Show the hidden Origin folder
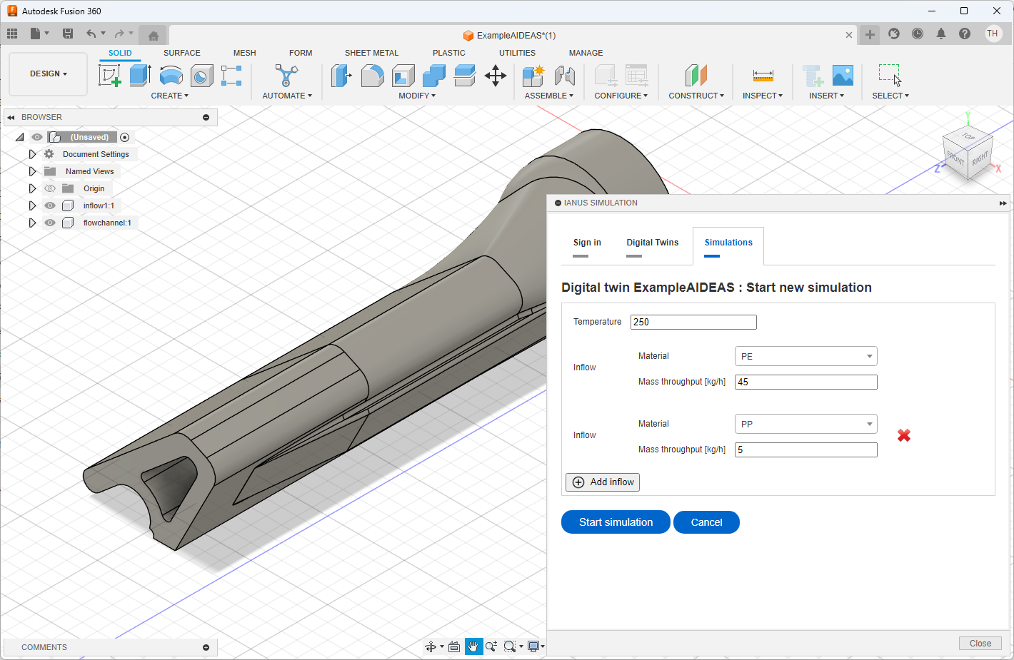 50,188
